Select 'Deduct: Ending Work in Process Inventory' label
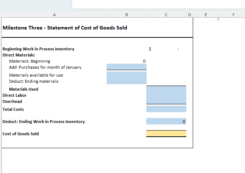The image size is (245, 173). pos(44,122)
